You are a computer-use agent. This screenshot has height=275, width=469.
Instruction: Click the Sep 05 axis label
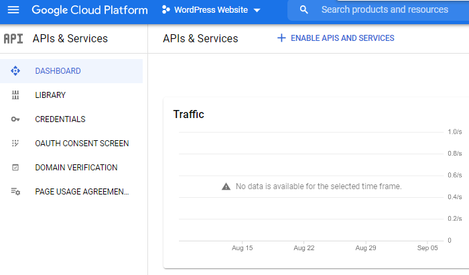coord(427,248)
